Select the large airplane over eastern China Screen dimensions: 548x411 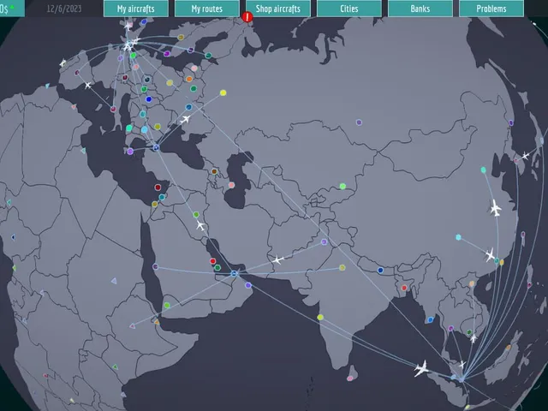pyautogui.click(x=496, y=208)
